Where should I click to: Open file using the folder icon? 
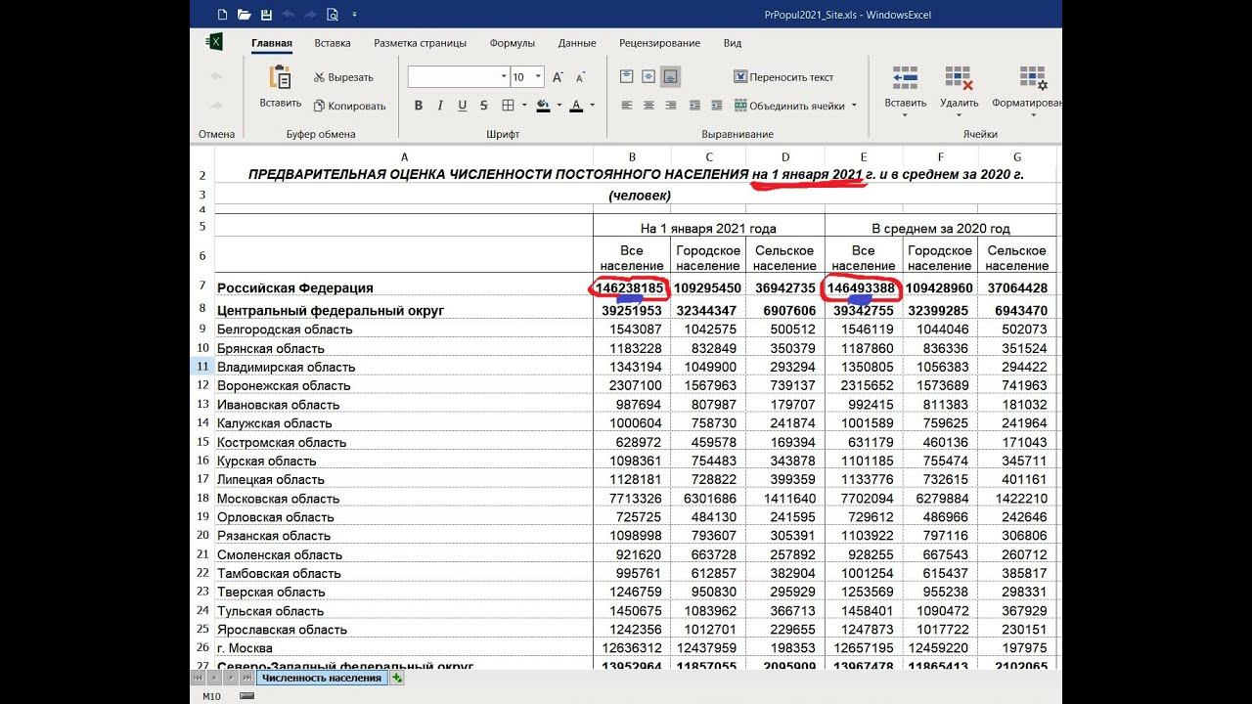point(244,15)
